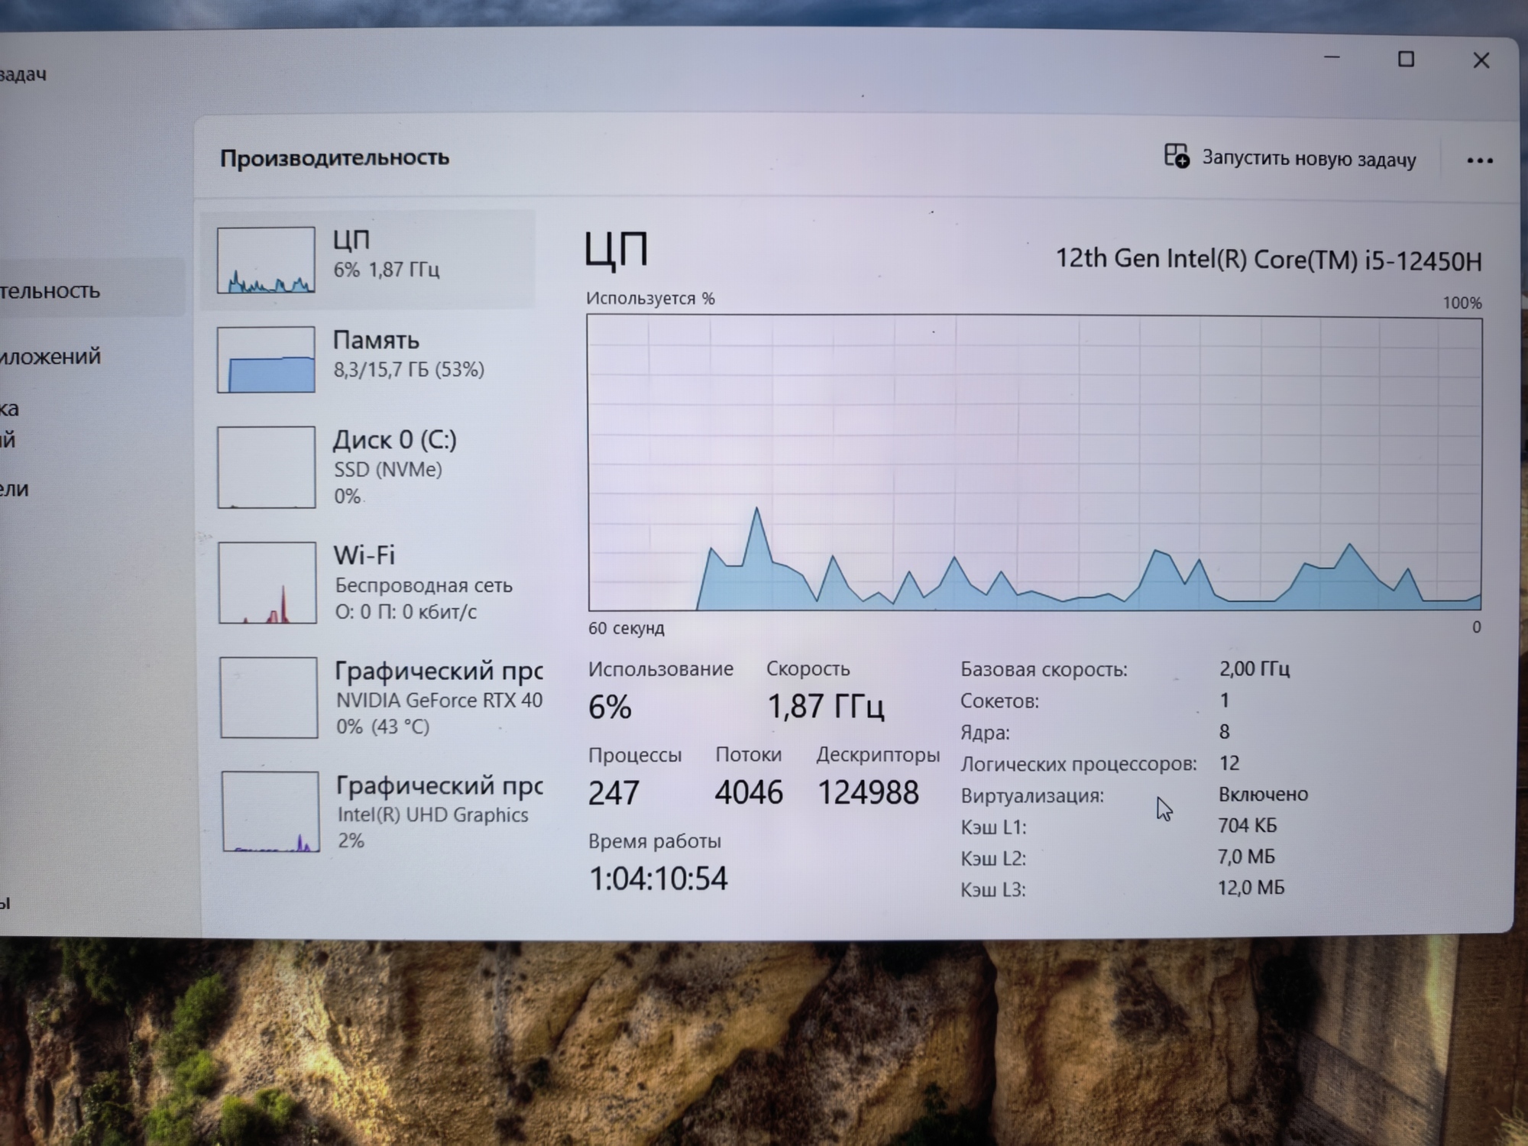Screen dimensions: 1528x1146
Task: Select the ЦП performance item
Action: pyautogui.click(x=368, y=260)
